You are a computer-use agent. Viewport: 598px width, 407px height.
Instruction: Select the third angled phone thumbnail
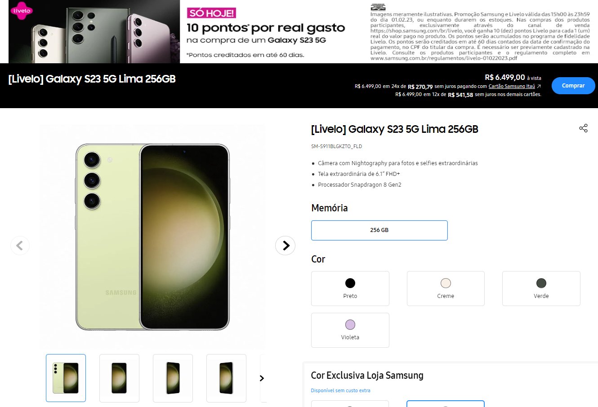pyautogui.click(x=173, y=378)
